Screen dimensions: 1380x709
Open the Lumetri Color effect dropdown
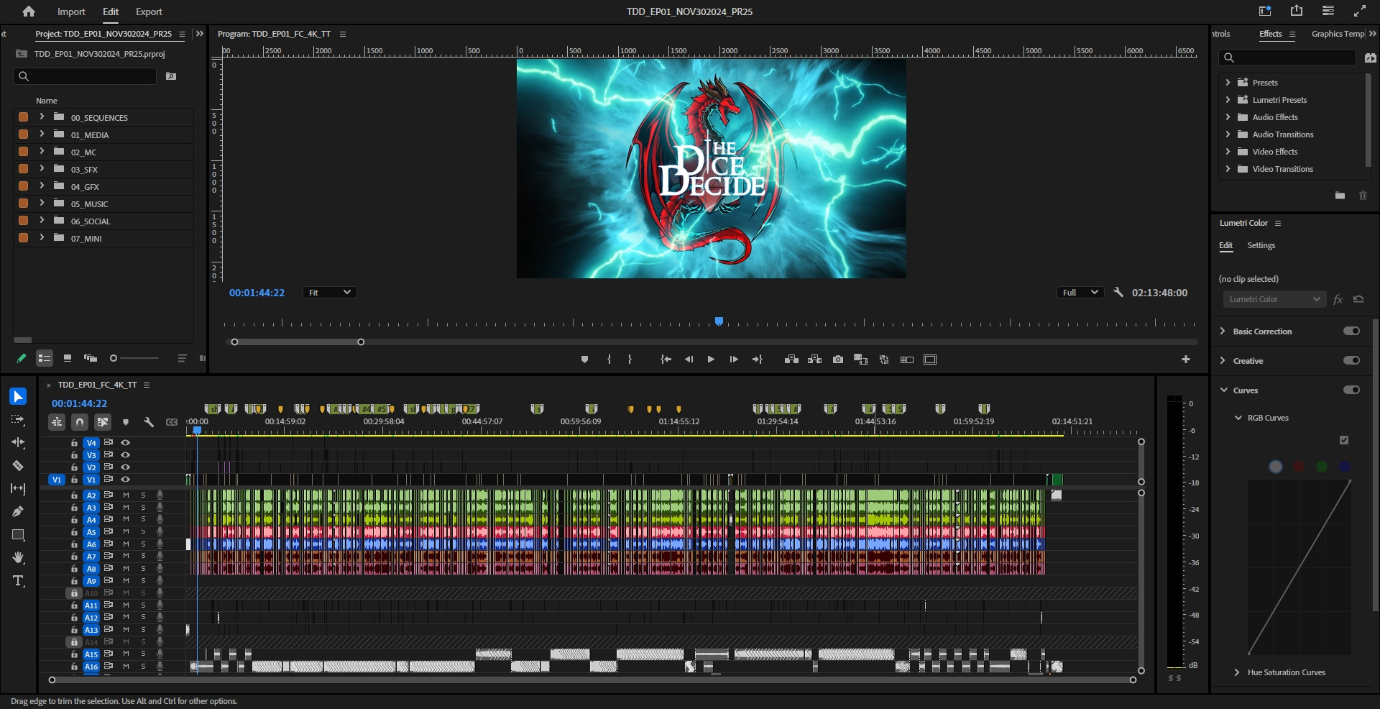click(x=1274, y=299)
